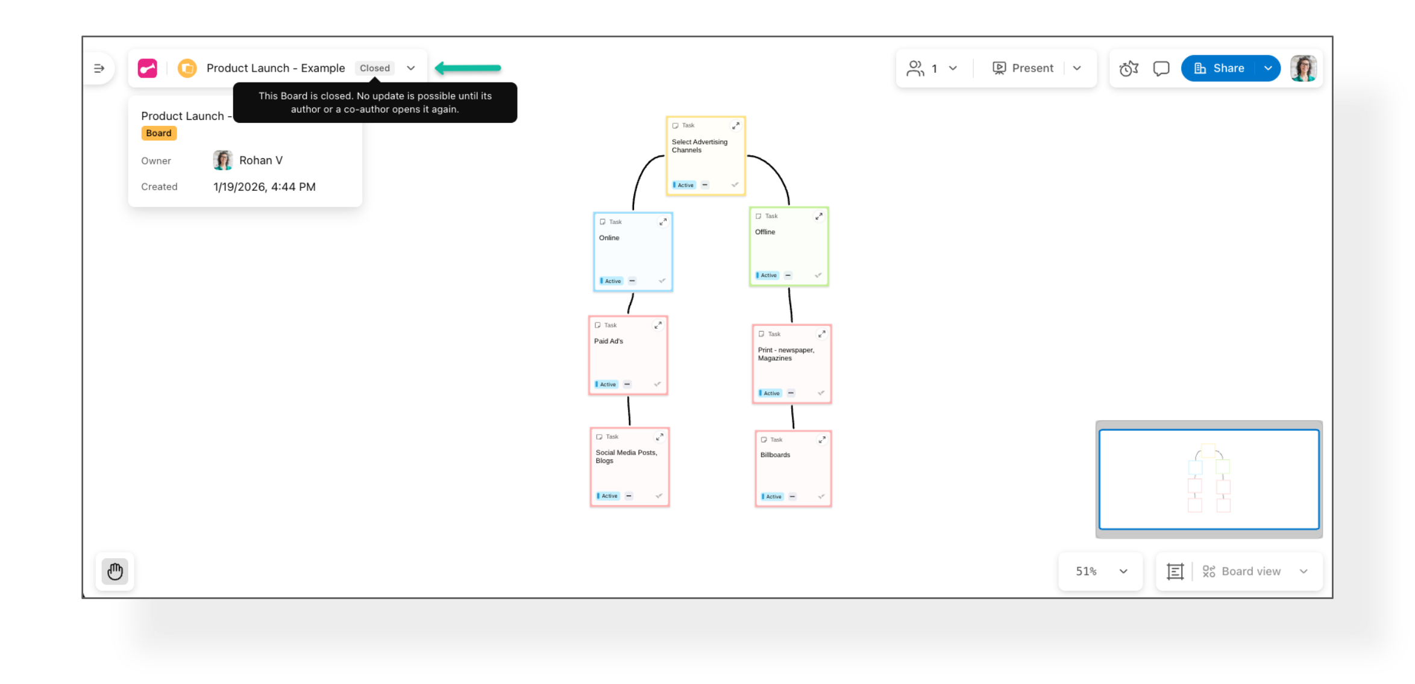Viewport: 1415px width, 684px height.
Task: Expand the board title dropdown chevron
Action: pyautogui.click(x=411, y=69)
